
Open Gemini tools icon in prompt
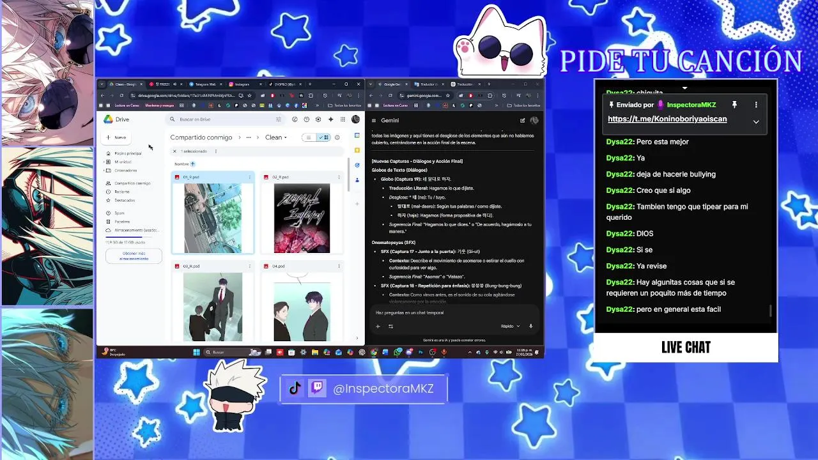pos(390,326)
